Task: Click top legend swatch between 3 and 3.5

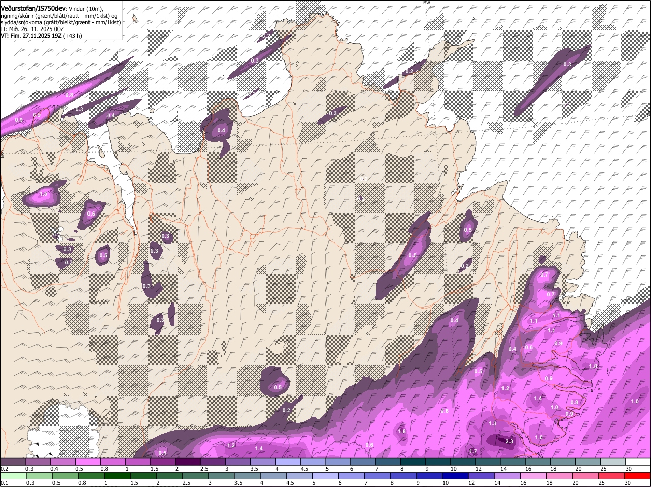Action: 238,461
